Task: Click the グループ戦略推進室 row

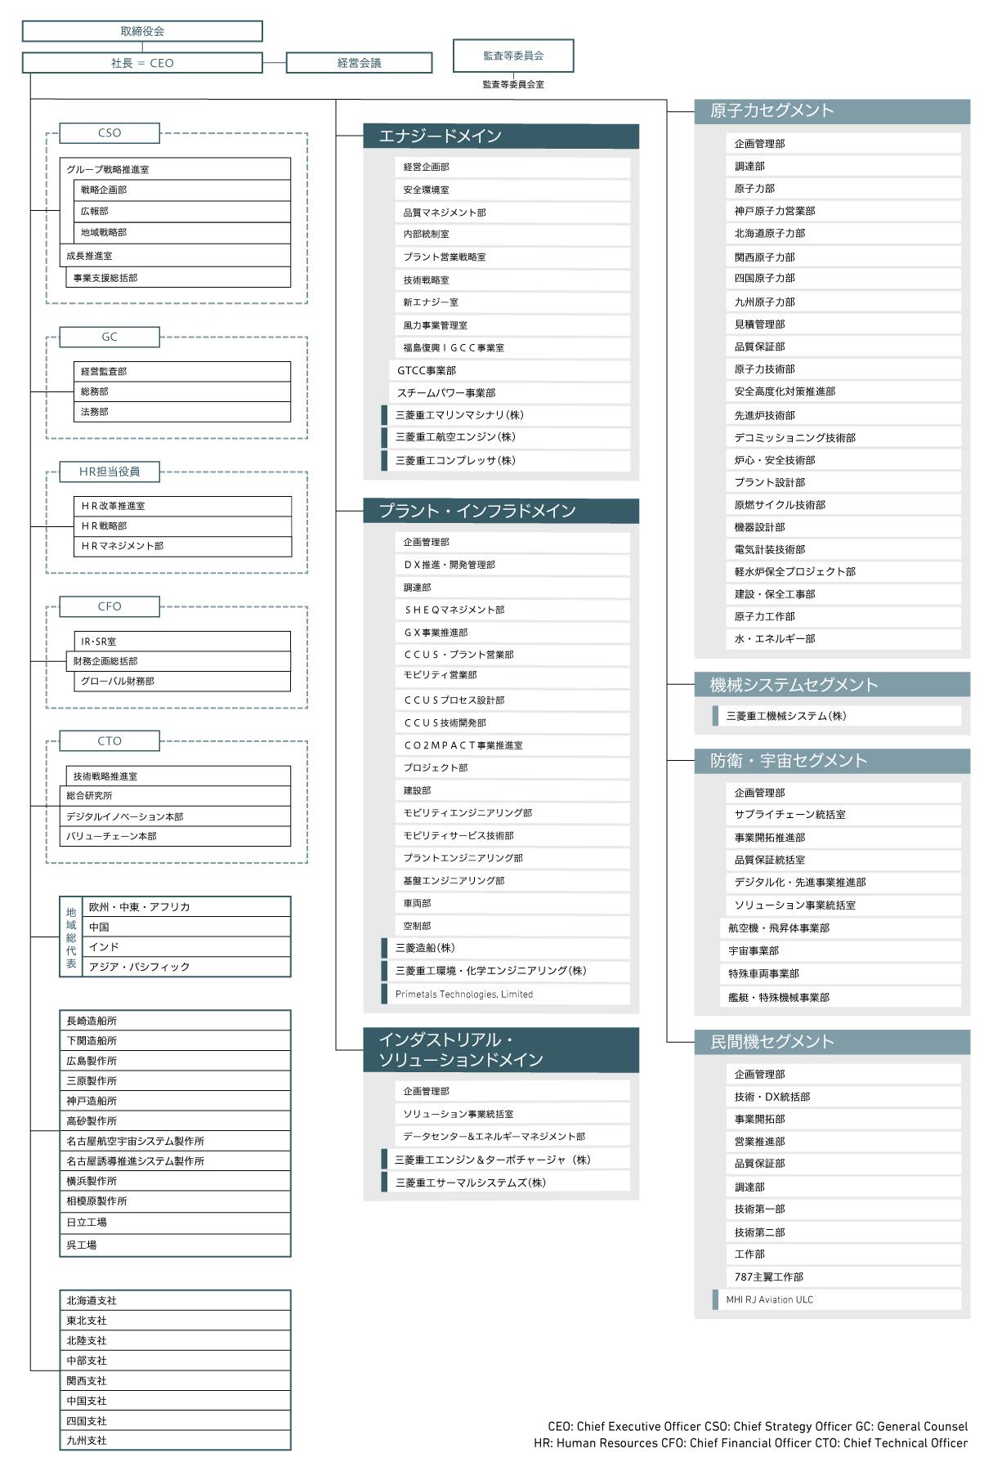Action: pyautogui.click(x=175, y=169)
